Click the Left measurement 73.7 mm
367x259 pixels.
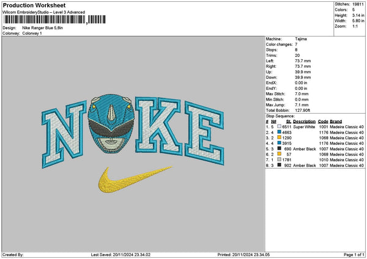click(x=303, y=60)
